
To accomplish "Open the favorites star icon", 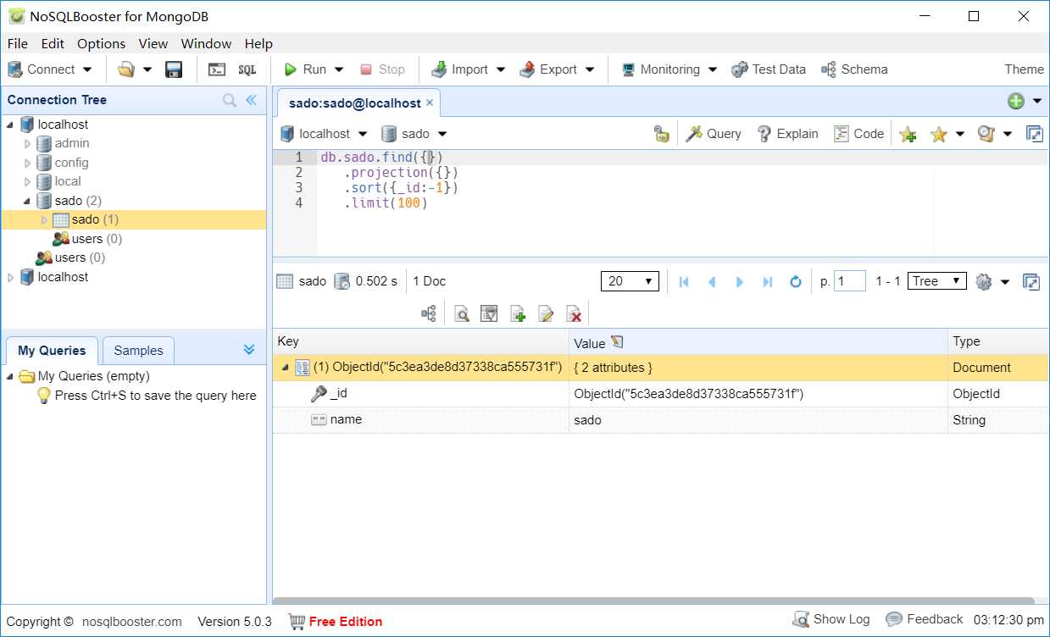I will tap(938, 134).
